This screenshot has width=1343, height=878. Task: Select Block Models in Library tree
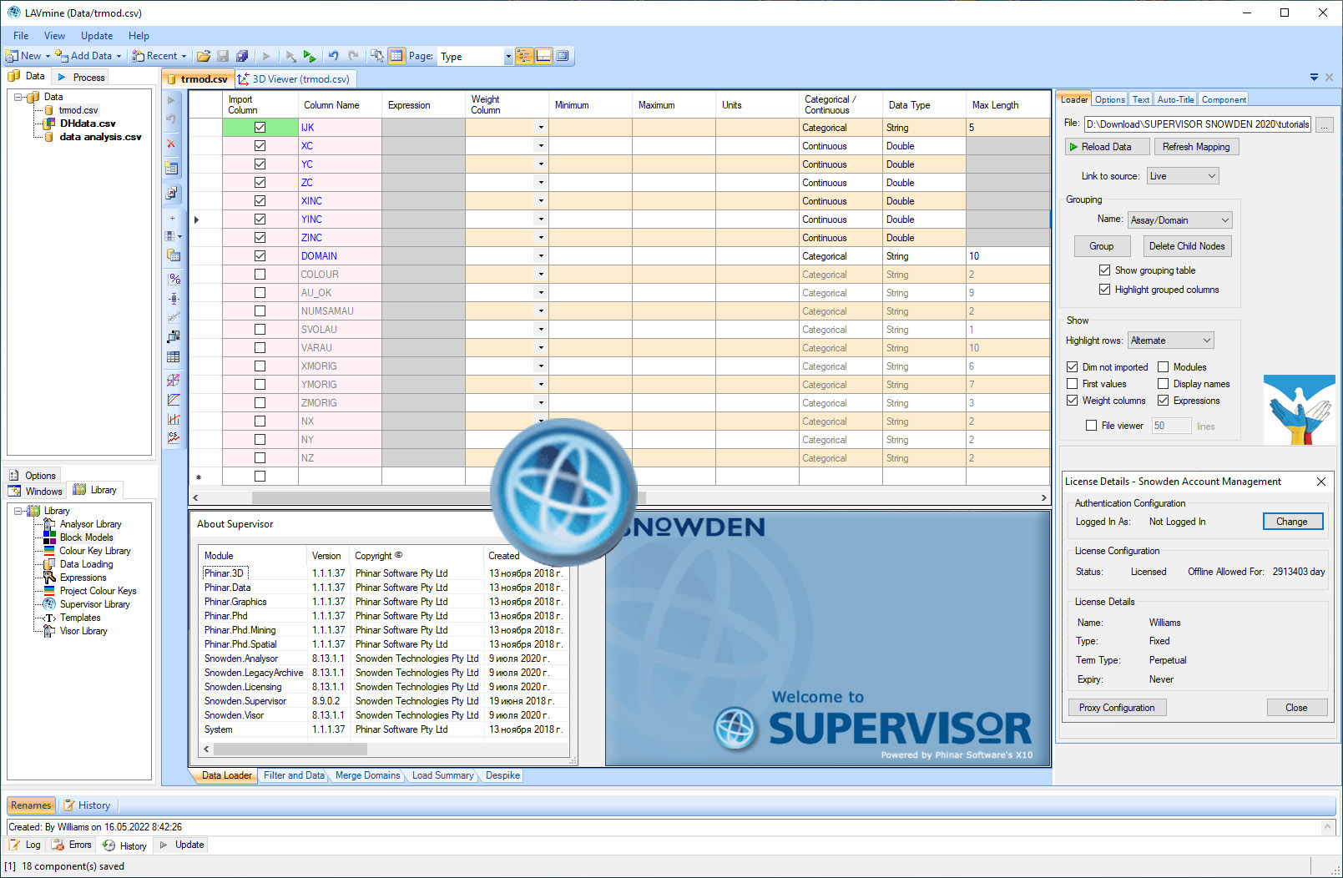pyautogui.click(x=86, y=537)
